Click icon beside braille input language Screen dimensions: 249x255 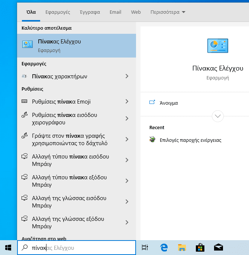pos(25,198)
